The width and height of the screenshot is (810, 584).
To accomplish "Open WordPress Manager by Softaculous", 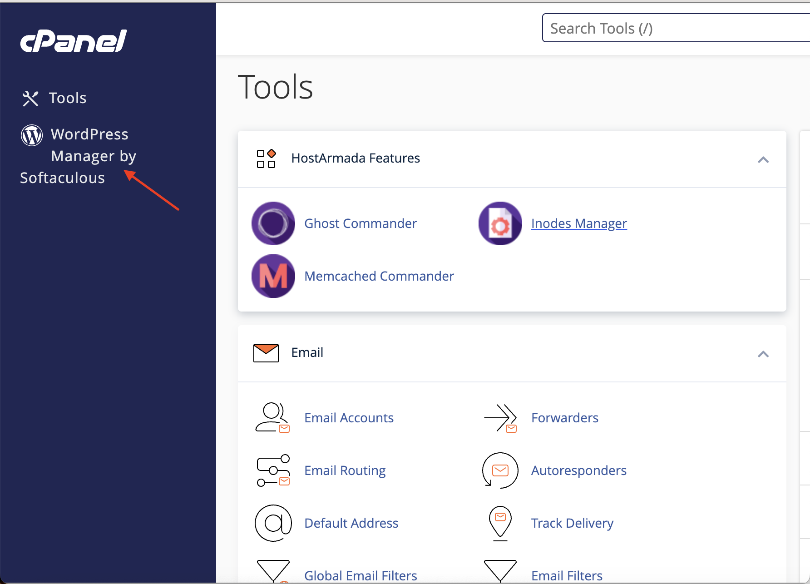I will (x=78, y=156).
